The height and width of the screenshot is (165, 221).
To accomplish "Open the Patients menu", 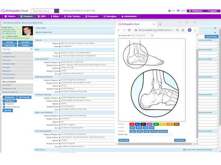I will 10,16.
